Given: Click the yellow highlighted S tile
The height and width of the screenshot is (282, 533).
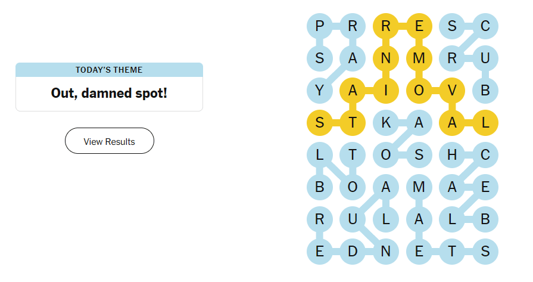Looking at the screenshot, I should pyautogui.click(x=319, y=123).
